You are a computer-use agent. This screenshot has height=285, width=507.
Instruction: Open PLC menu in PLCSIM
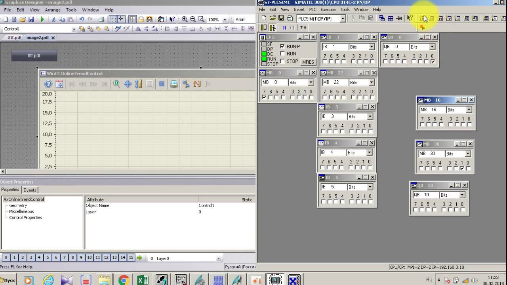coord(313,9)
